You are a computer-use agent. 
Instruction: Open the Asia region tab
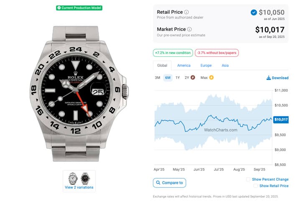click(x=225, y=66)
